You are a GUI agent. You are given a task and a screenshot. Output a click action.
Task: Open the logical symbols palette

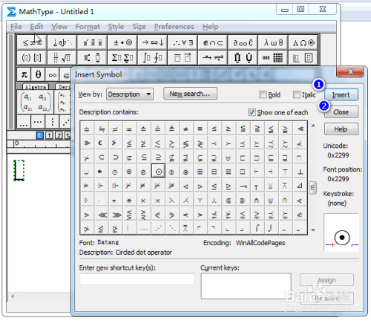coord(183,42)
